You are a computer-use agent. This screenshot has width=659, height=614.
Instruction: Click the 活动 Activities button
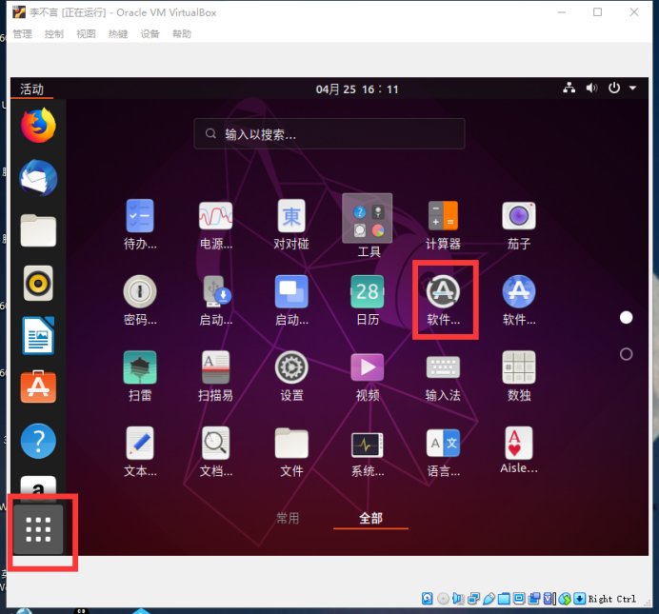point(32,89)
